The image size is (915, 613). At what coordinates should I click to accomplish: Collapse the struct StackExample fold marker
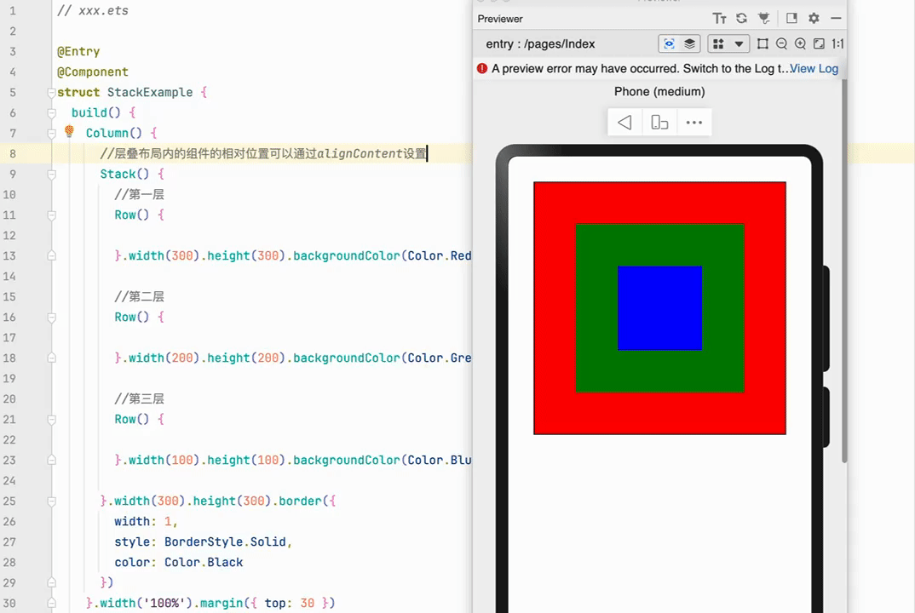click(x=51, y=92)
